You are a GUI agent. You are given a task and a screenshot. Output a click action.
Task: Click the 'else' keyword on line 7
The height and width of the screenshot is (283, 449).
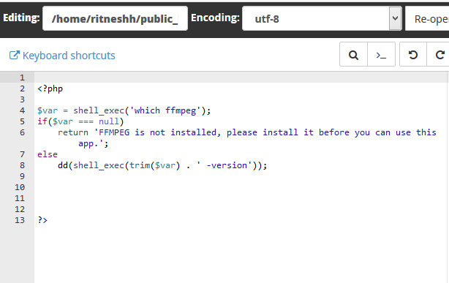[x=48, y=154]
